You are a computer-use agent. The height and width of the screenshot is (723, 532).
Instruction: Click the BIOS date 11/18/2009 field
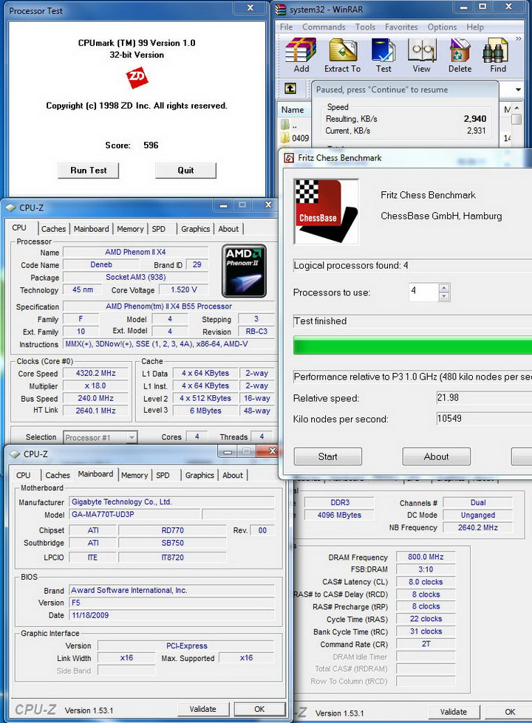[172, 615]
